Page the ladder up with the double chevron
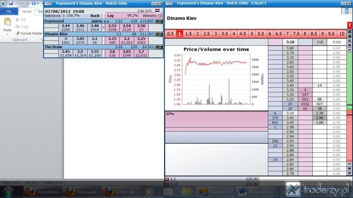Image resolution: width=353 pixels, height=198 pixels. (350, 45)
